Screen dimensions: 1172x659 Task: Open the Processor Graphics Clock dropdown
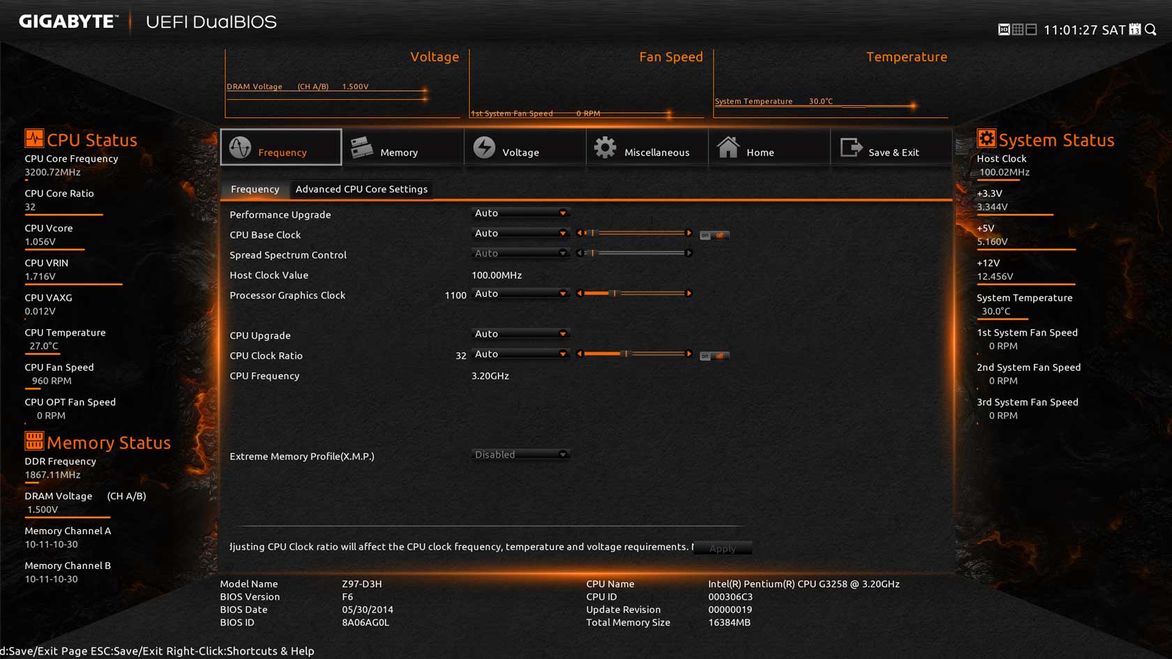click(x=520, y=294)
